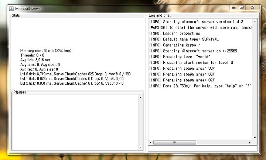Click the 'Lvl 2 tick: 0.034 ms' stat line
Viewport: 266px width, 160px height.
72,83
